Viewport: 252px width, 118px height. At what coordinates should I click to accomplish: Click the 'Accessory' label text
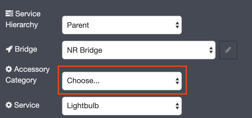[32, 70]
